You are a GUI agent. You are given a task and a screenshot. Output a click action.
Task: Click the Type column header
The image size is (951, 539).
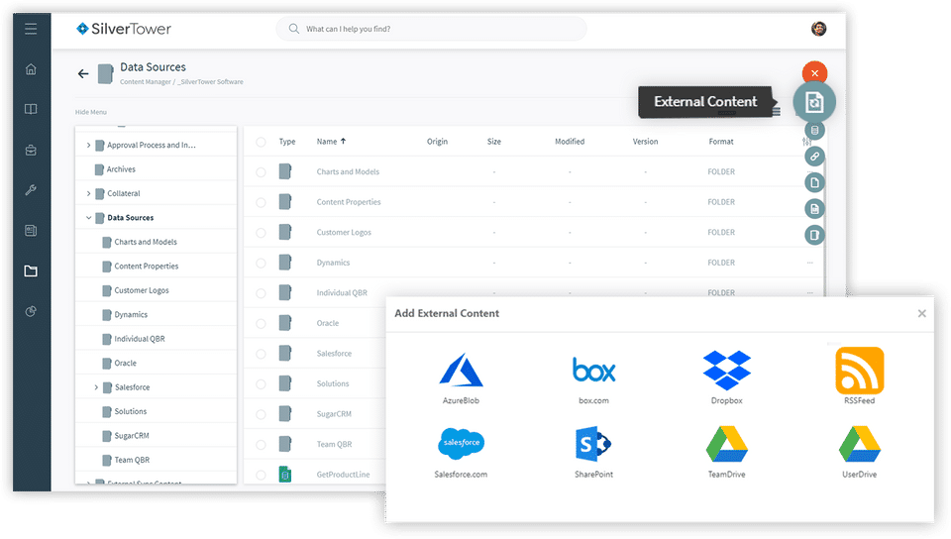point(287,142)
